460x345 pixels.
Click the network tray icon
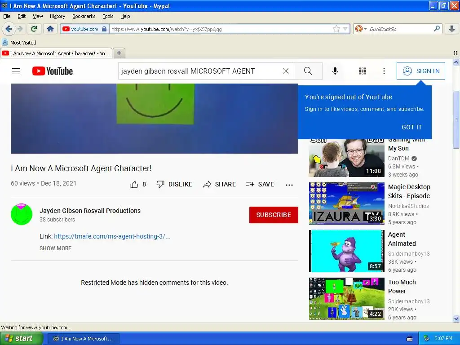pyautogui.click(x=427, y=339)
